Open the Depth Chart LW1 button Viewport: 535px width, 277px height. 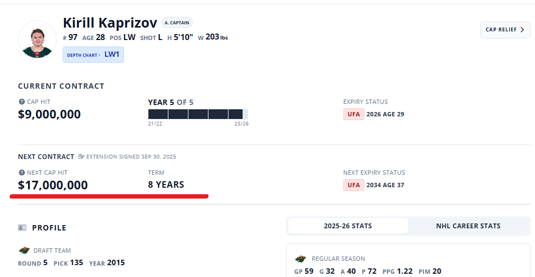93,55
